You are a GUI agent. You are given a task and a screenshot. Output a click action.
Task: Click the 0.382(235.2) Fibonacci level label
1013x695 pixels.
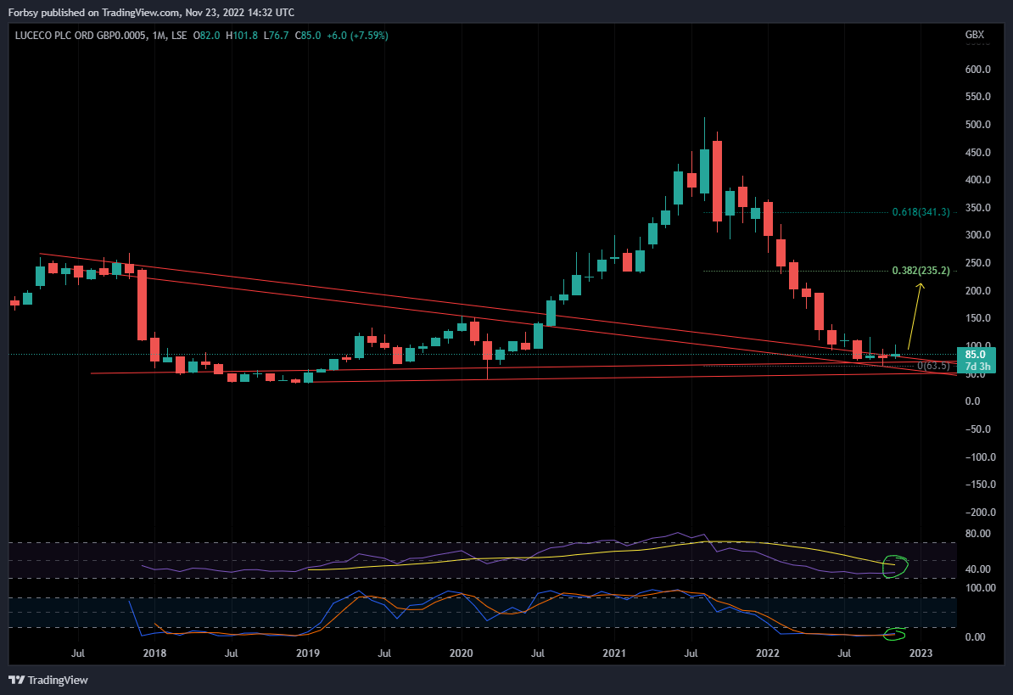(921, 271)
